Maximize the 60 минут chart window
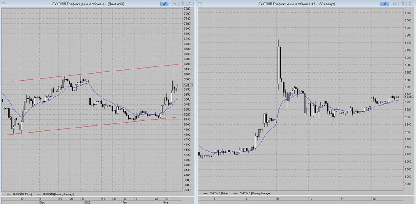 tap(402, 4)
